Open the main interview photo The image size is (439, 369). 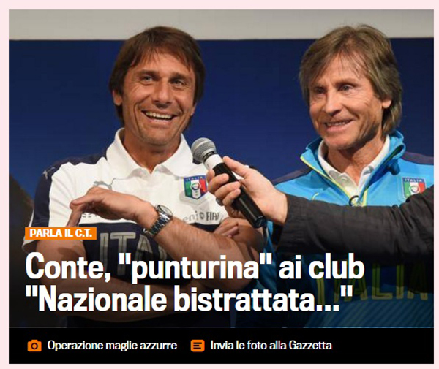[221, 169]
